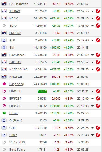This screenshot has height=152, width=102.
Task: Open the NASDAQ 100 link
Action: click(18, 69)
